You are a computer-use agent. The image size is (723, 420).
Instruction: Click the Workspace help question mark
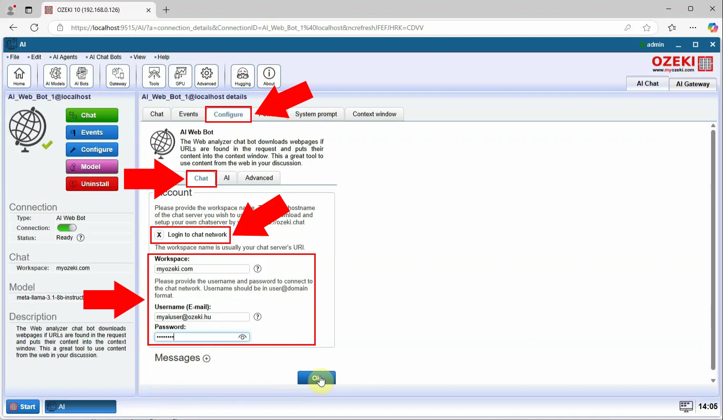click(x=258, y=269)
